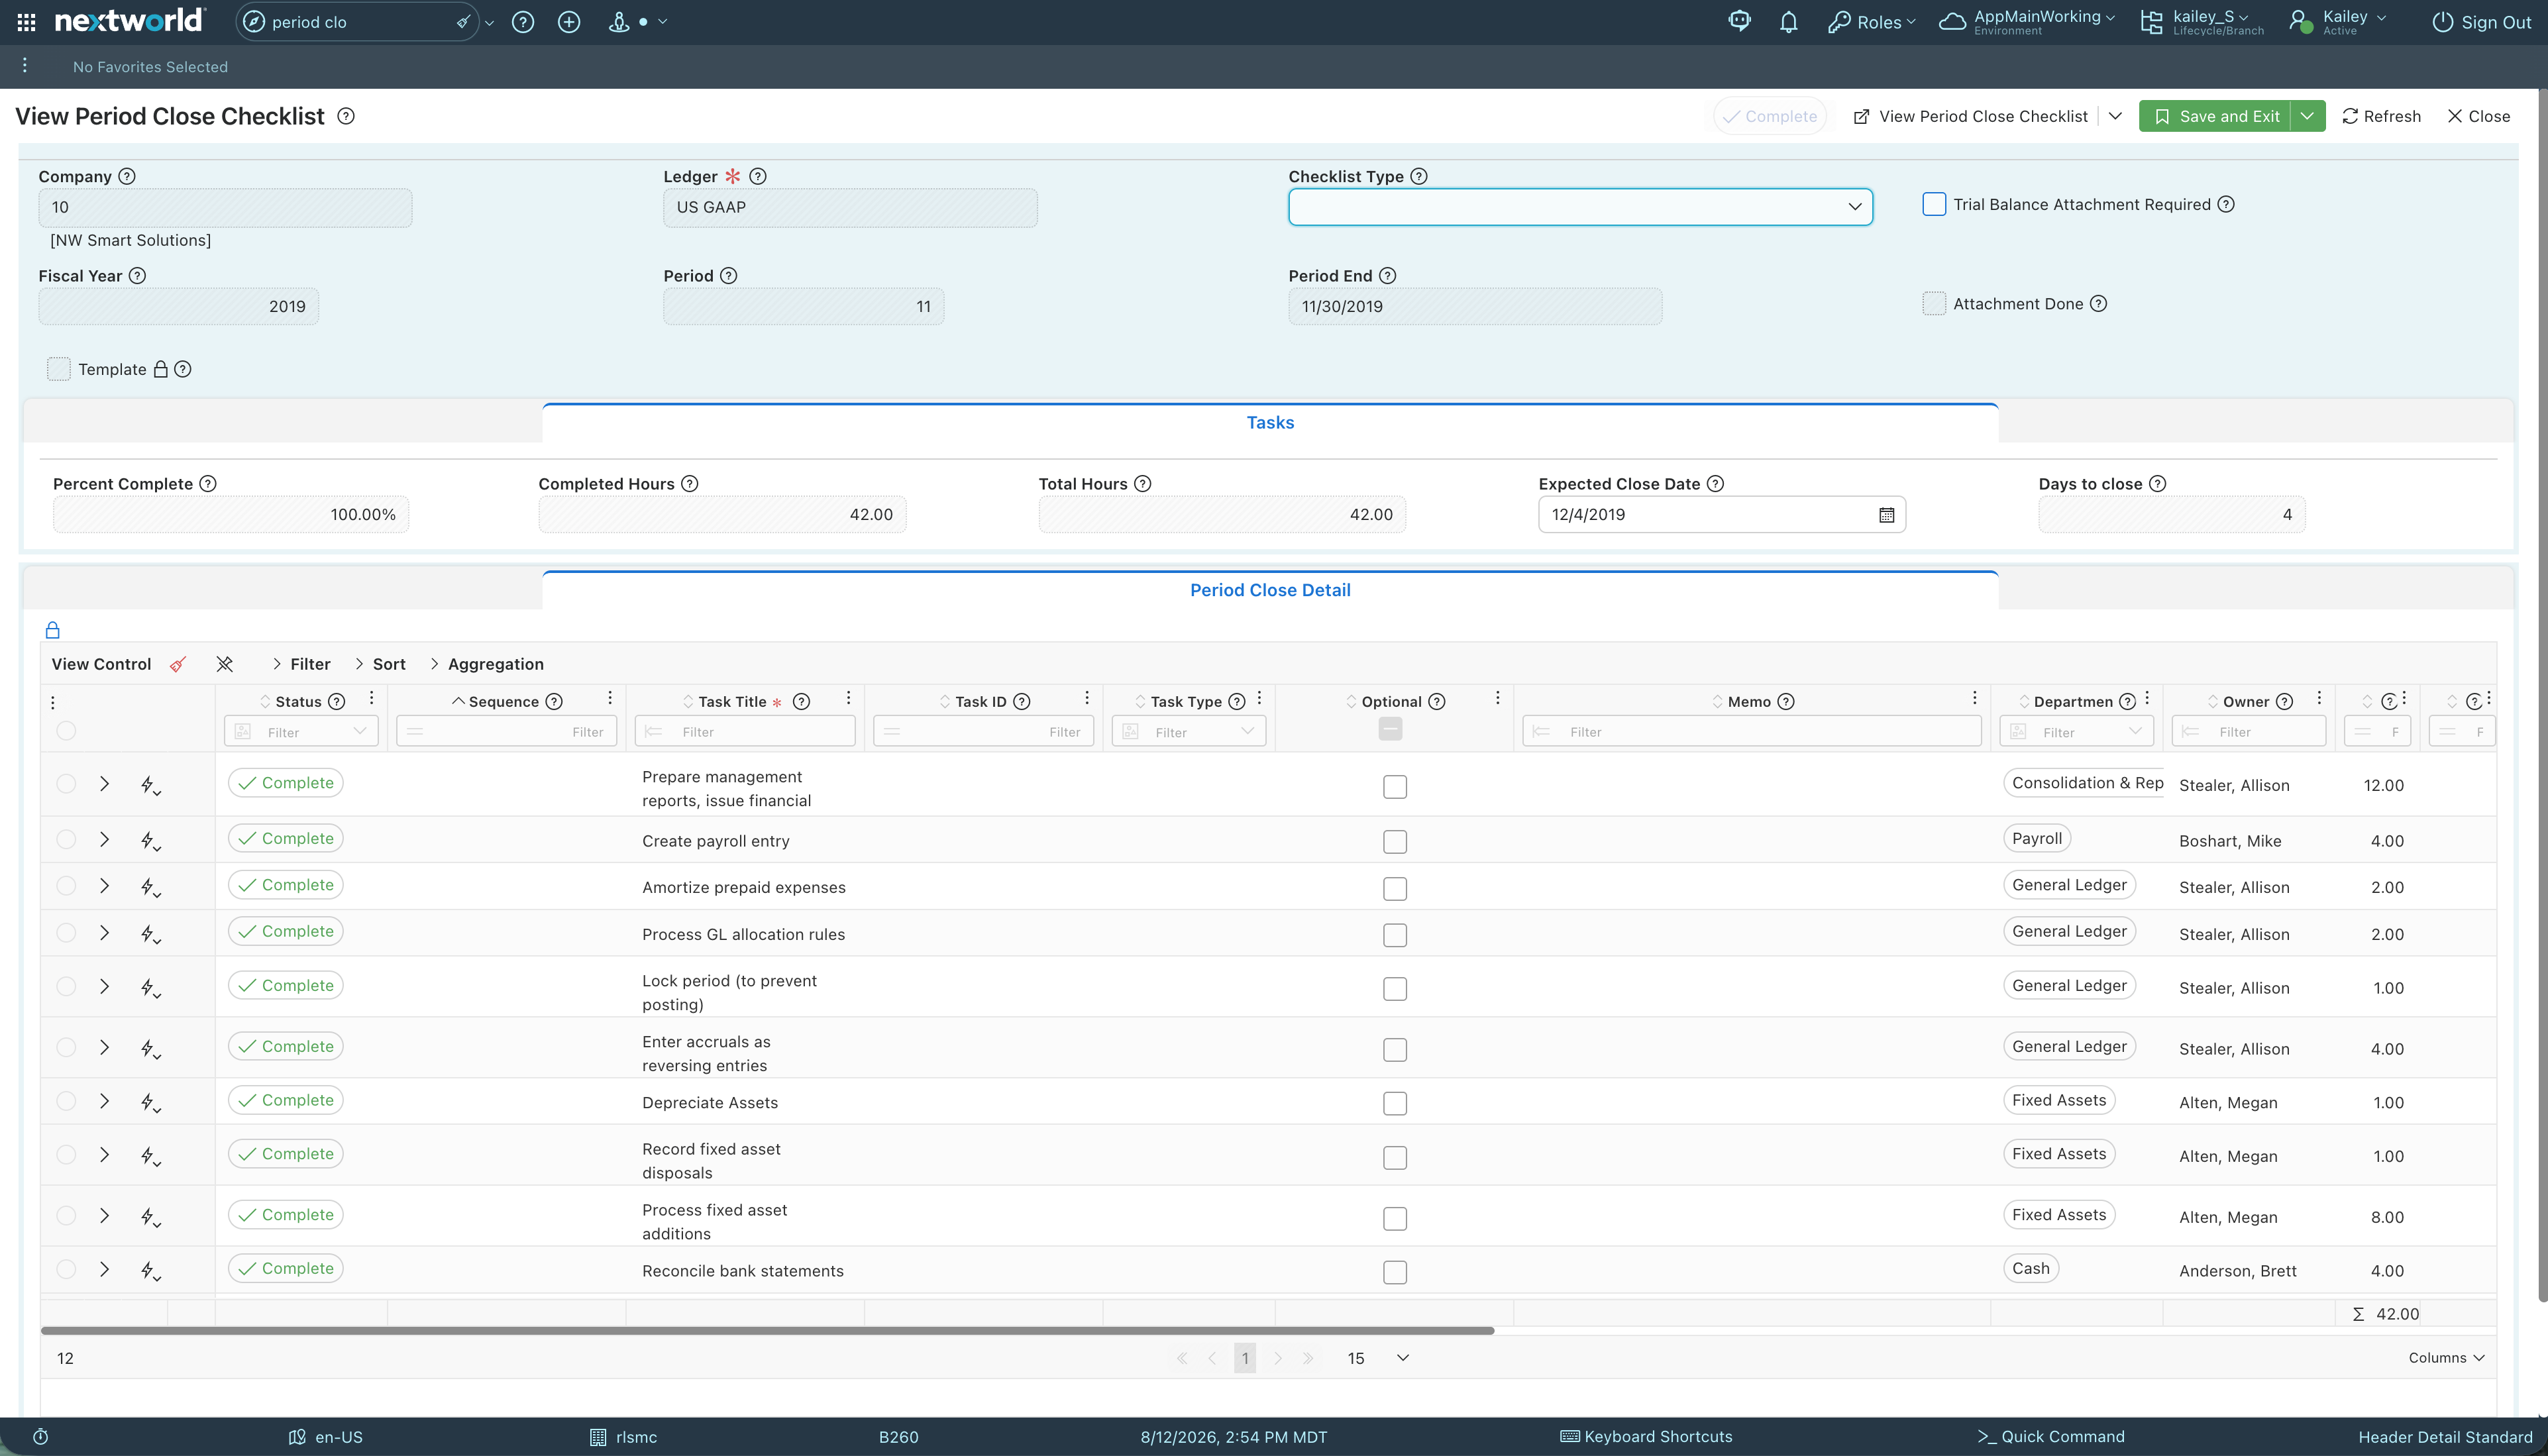Select row radio for Depreciate Assets
The height and width of the screenshot is (1456, 2548).
(x=66, y=1101)
